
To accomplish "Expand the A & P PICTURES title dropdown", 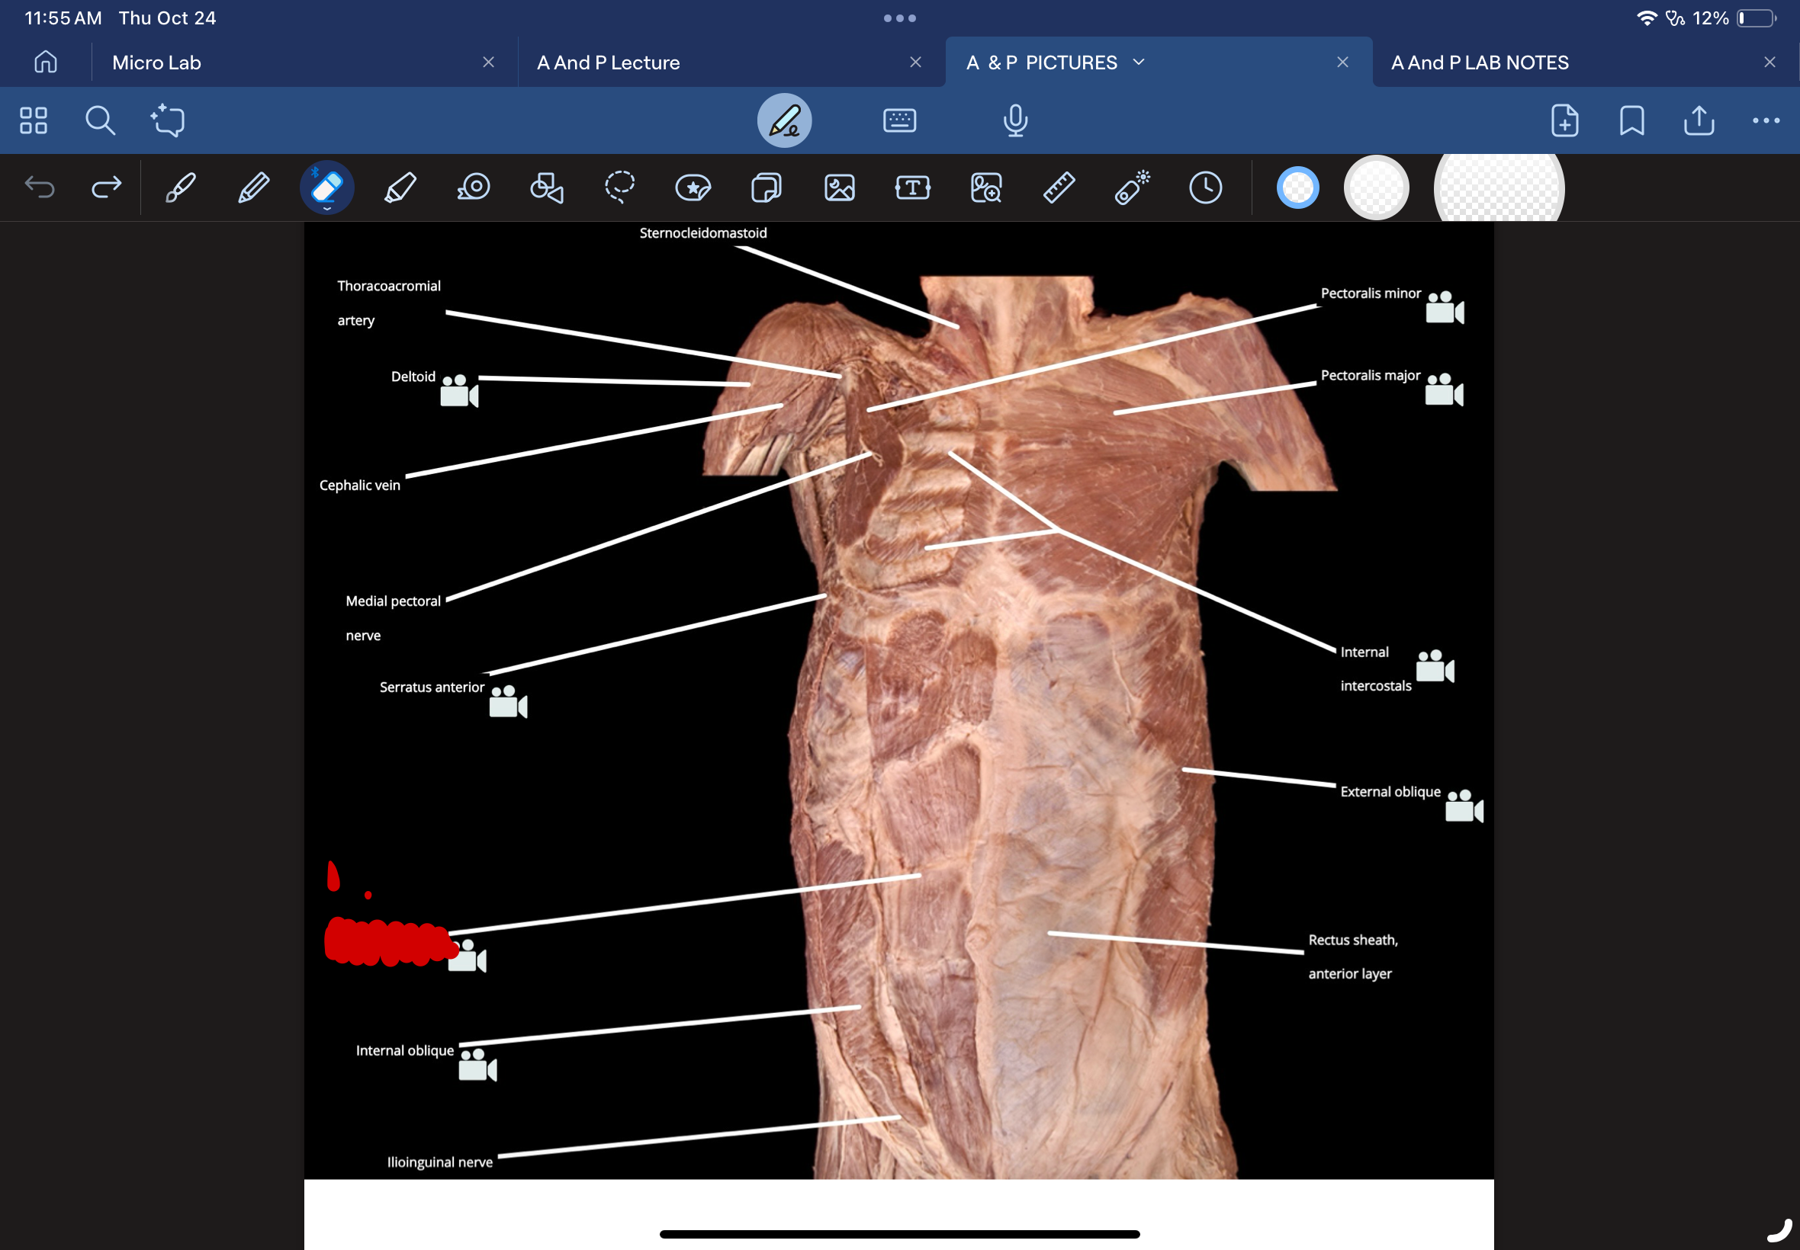I will [1139, 62].
